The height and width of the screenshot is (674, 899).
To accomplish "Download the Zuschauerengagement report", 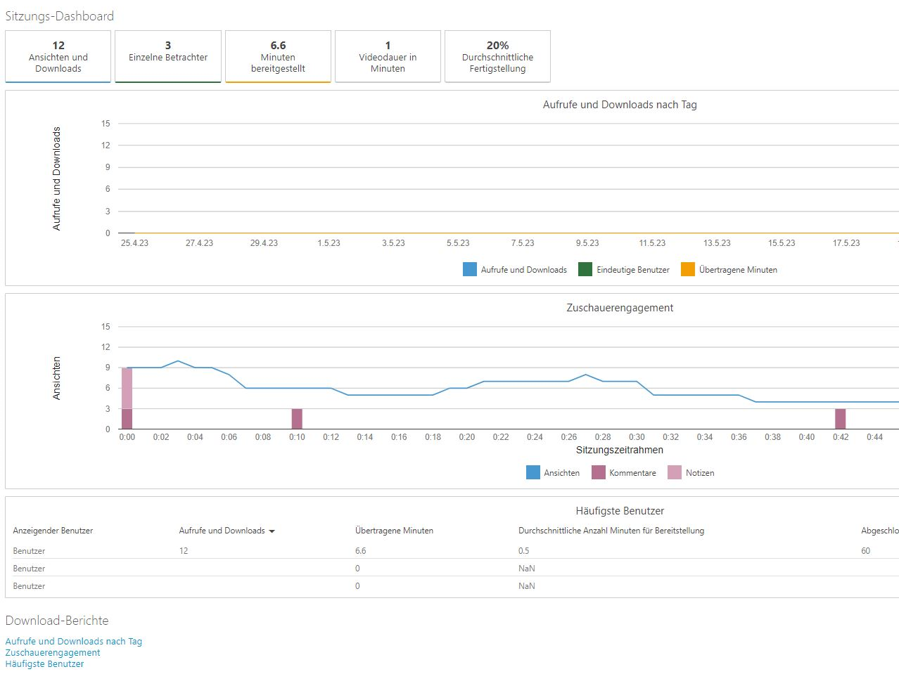I will 53,652.
